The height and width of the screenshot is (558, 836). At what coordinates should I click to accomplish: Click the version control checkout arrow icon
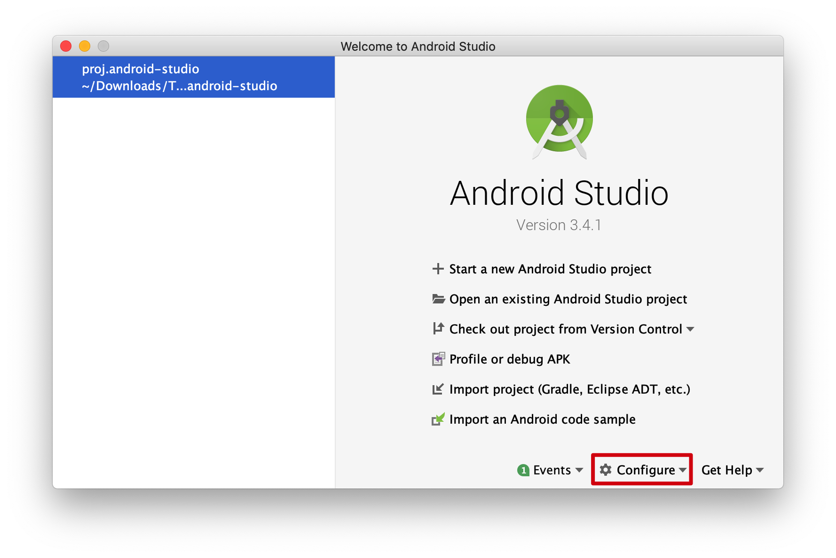438,328
